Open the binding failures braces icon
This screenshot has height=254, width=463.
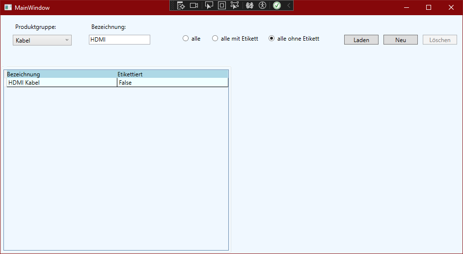pyautogui.click(x=249, y=5)
